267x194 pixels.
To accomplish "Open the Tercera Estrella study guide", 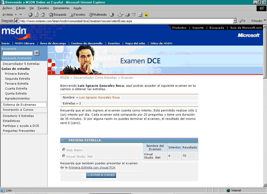I will point(16,84).
